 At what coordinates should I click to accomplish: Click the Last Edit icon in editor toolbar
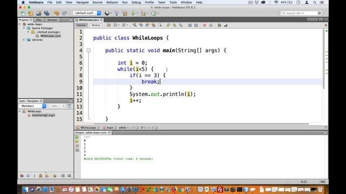coord(109,25)
